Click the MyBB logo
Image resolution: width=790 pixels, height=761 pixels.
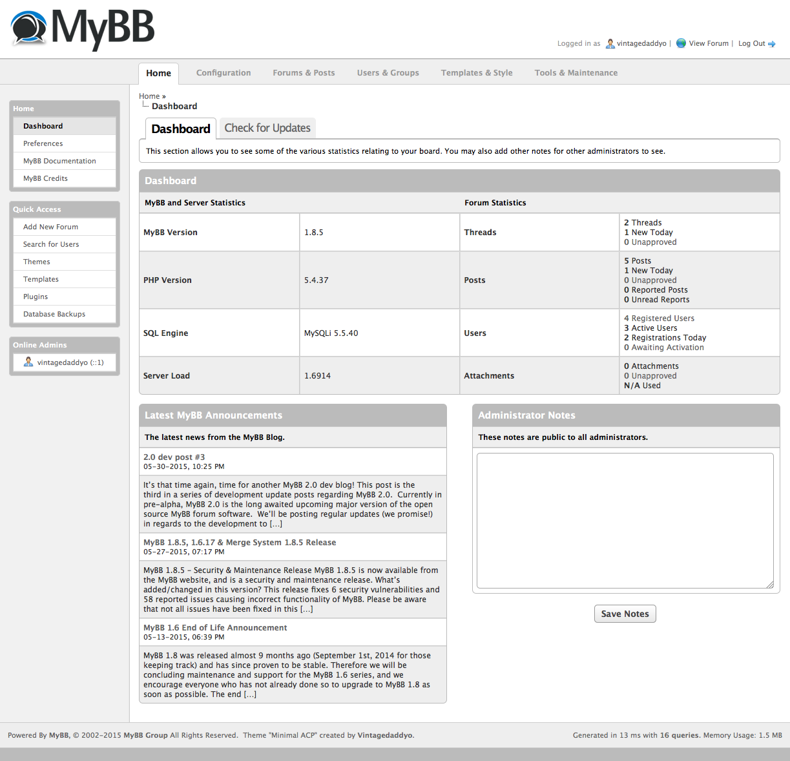click(83, 29)
